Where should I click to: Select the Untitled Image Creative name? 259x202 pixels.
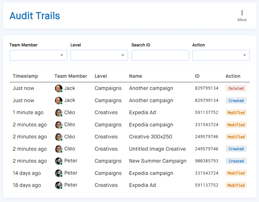tap(157, 149)
